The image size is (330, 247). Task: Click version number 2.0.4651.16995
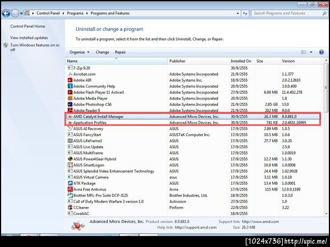(294, 122)
